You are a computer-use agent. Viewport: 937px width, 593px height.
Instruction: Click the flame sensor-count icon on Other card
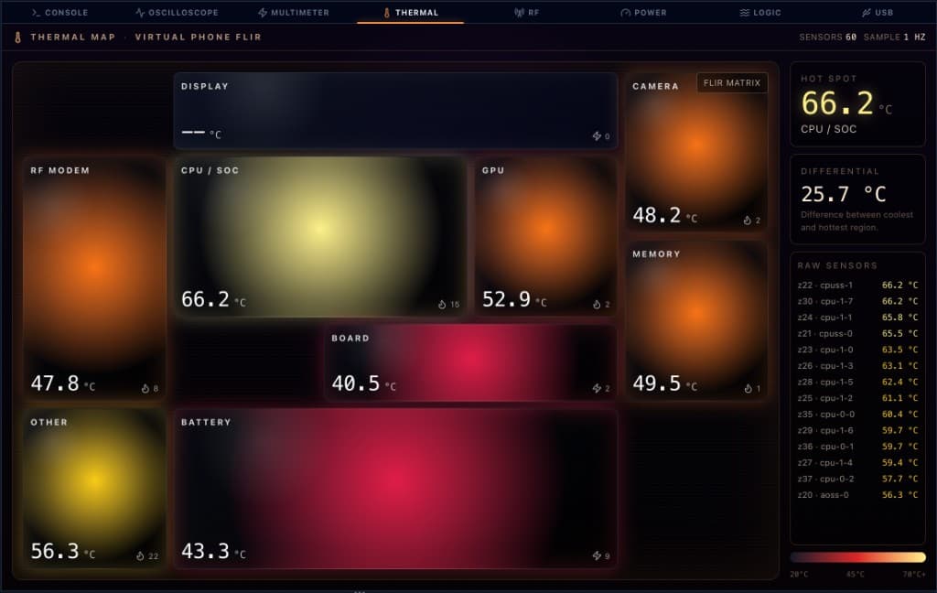[140, 556]
